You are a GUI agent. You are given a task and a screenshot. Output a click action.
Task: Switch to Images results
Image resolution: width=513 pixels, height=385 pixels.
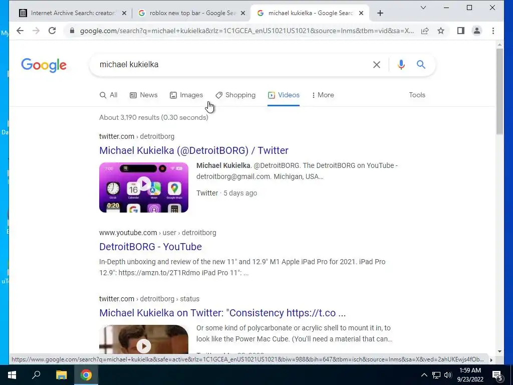[x=186, y=95]
